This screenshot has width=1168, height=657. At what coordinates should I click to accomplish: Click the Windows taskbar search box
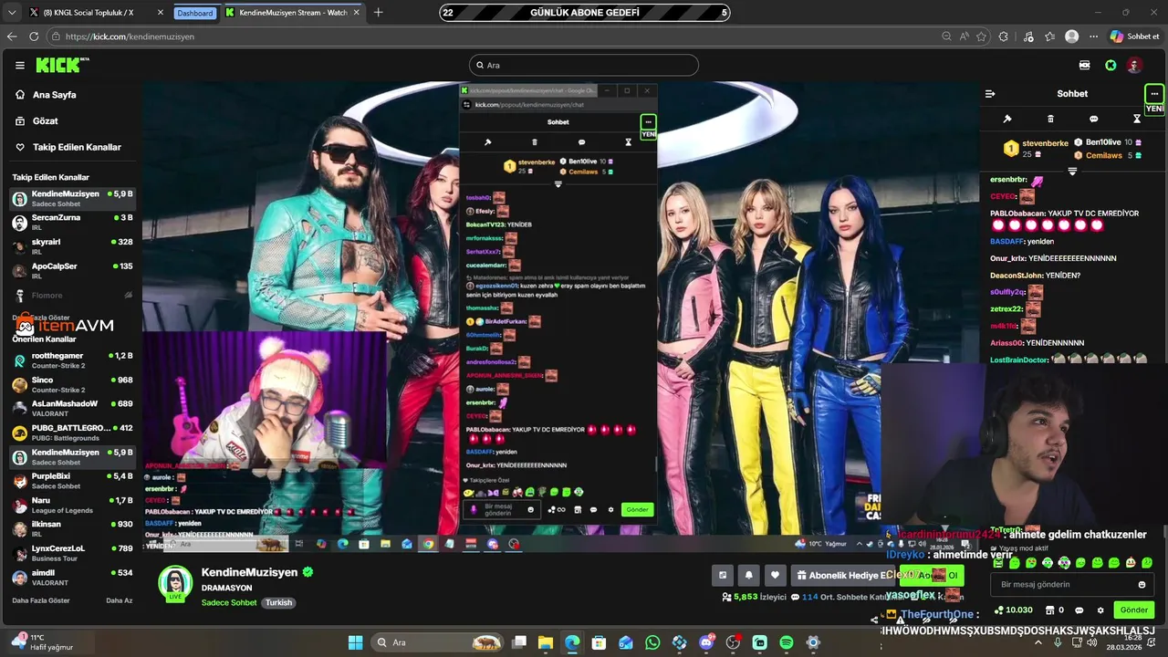pyautogui.click(x=439, y=642)
